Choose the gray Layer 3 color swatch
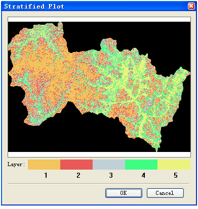Image resolution: width=198 pixels, height=209 pixels. tap(109, 165)
